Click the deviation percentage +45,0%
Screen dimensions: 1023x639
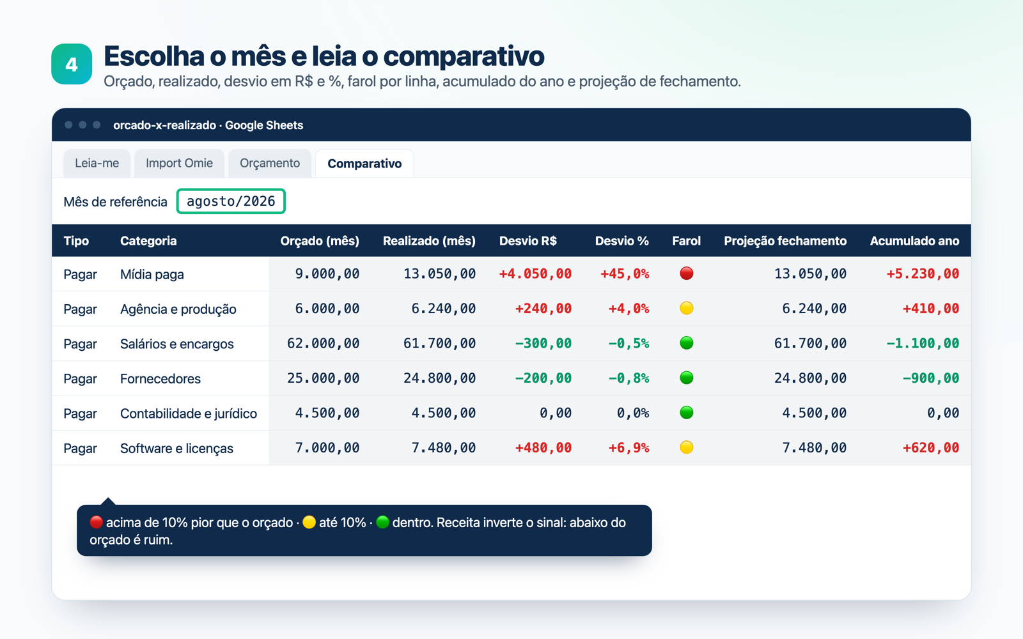pyautogui.click(x=625, y=274)
